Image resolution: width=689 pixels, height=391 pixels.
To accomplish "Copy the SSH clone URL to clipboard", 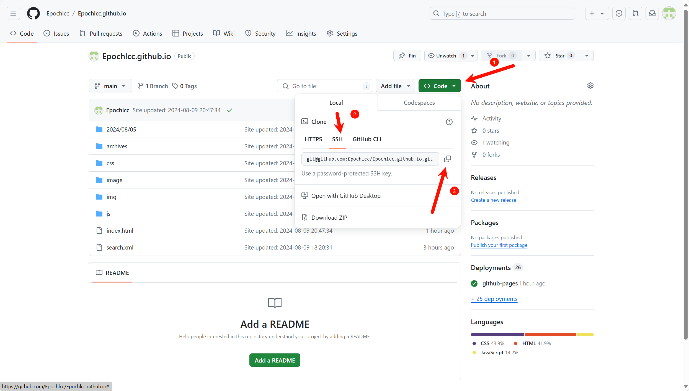I will (x=448, y=159).
